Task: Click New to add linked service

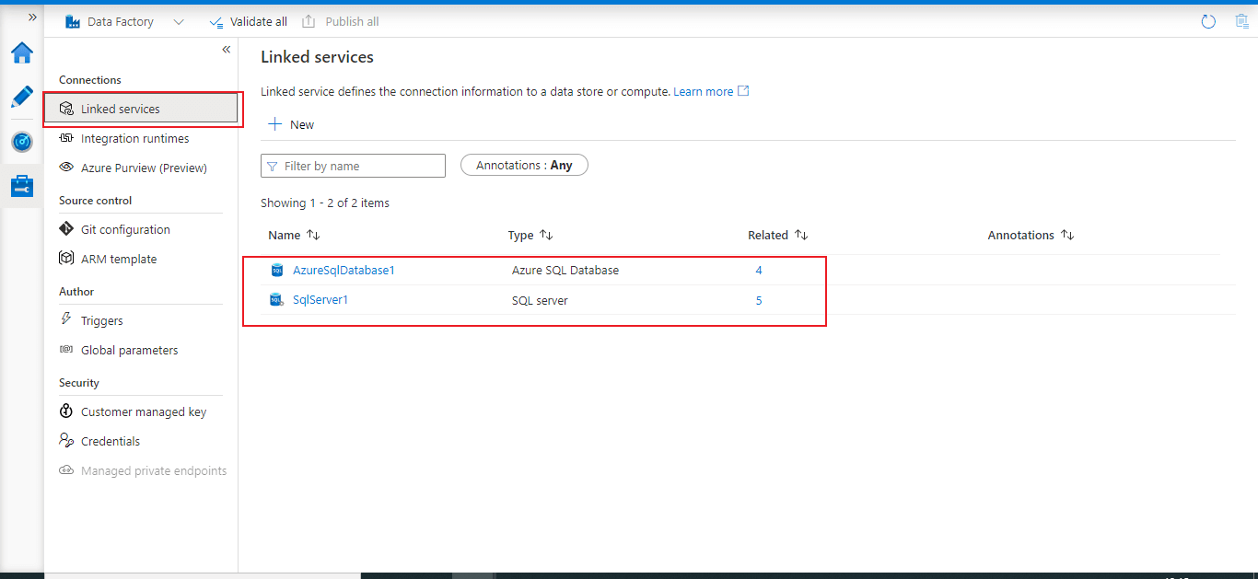Action: [x=291, y=124]
